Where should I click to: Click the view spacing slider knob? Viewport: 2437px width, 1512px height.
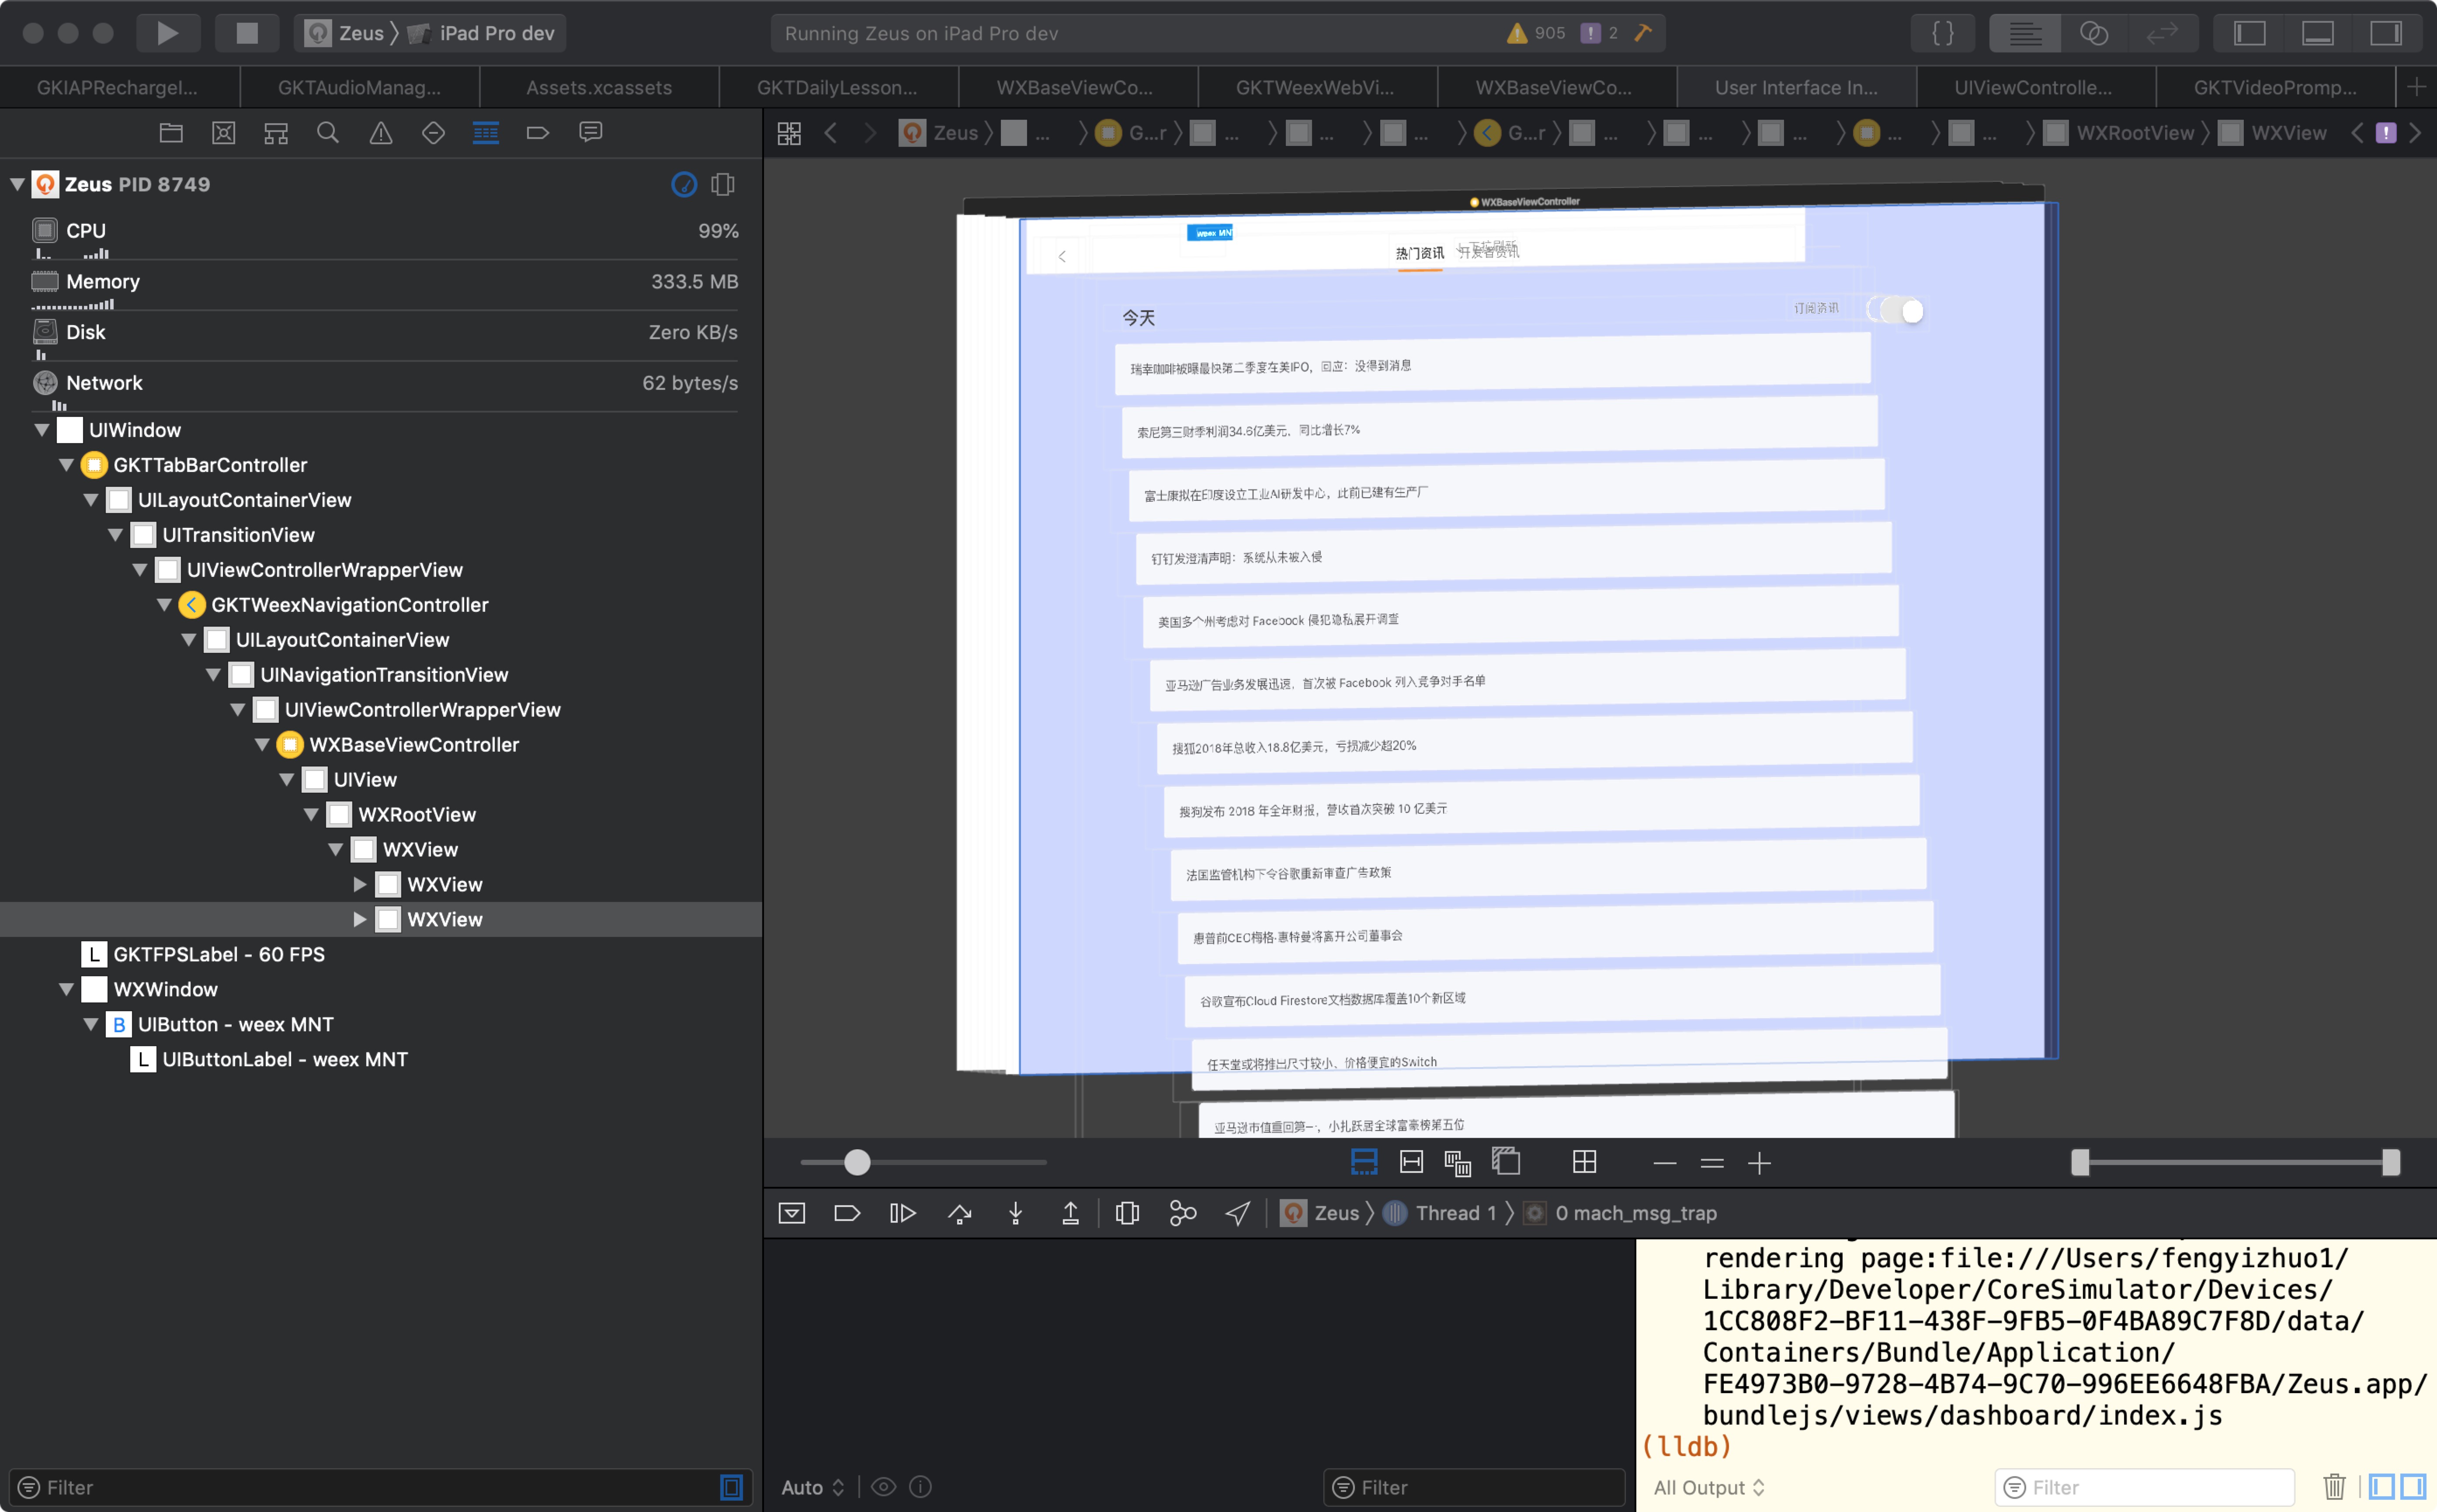[x=857, y=1162]
